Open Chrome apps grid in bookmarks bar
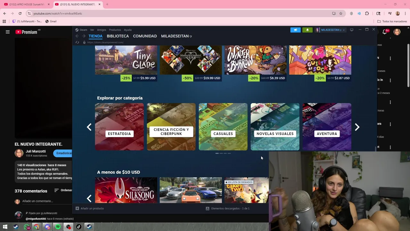Image resolution: width=410 pixels, height=231 pixels. tap(4, 21)
